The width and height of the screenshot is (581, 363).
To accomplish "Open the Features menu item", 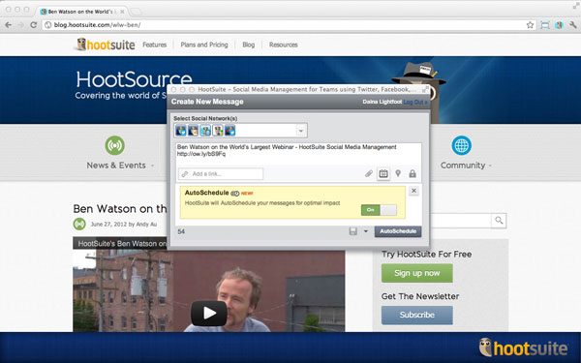I will coord(155,45).
